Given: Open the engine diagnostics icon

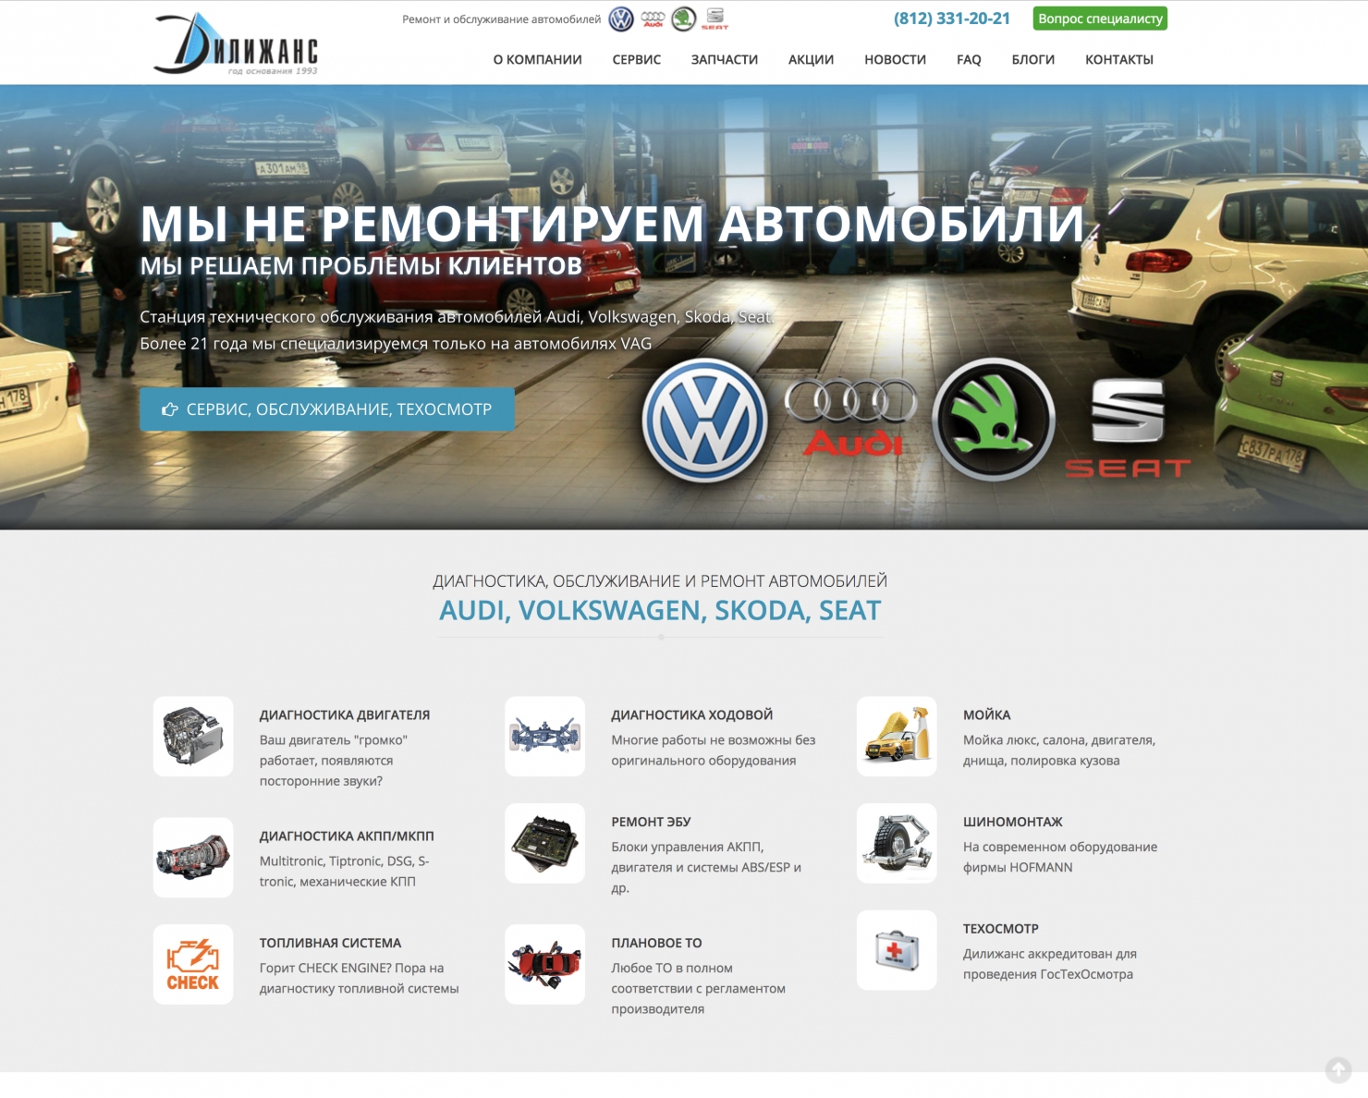Looking at the screenshot, I should pos(193,736).
